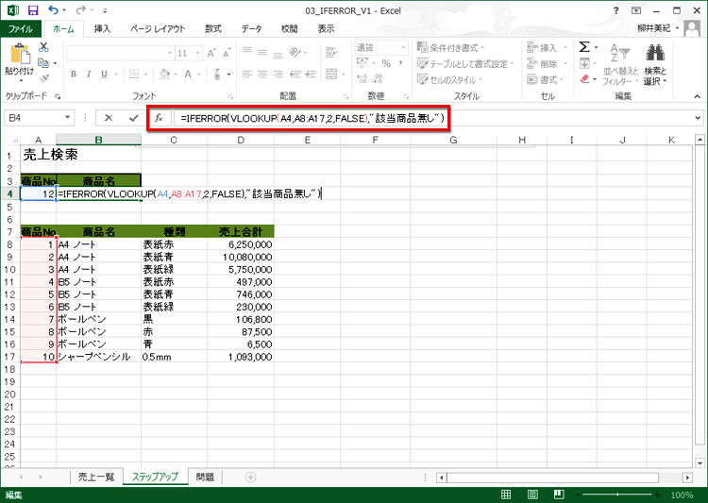Toggle Underline formatting
708x503 pixels.
(x=104, y=74)
